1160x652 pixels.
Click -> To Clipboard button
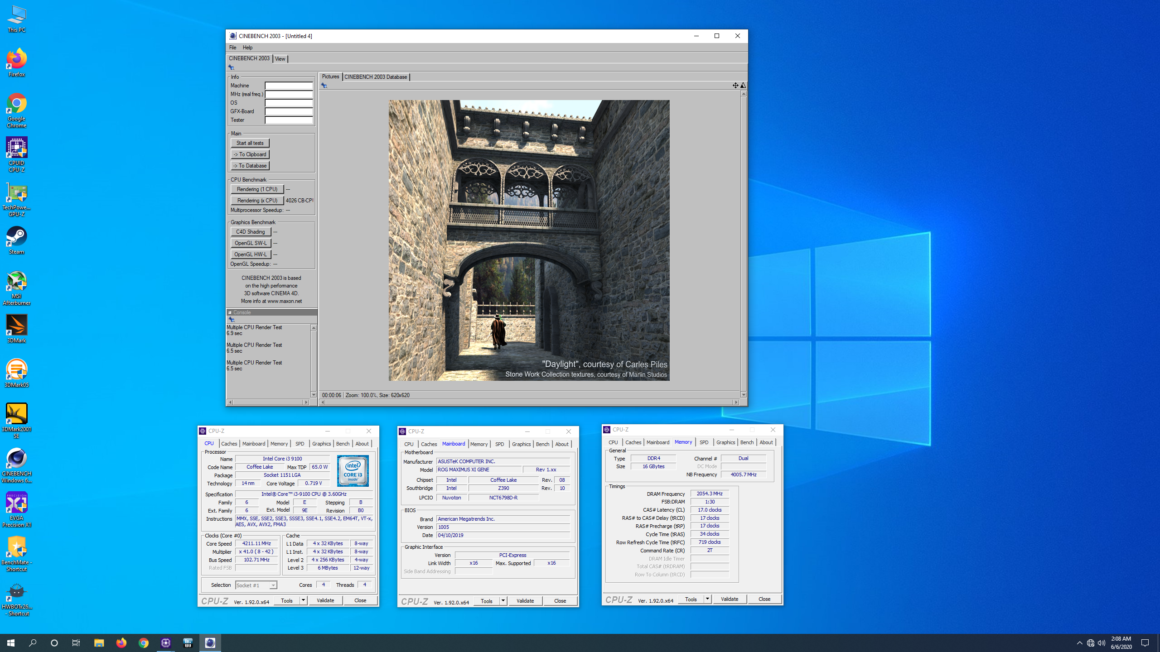tap(250, 154)
